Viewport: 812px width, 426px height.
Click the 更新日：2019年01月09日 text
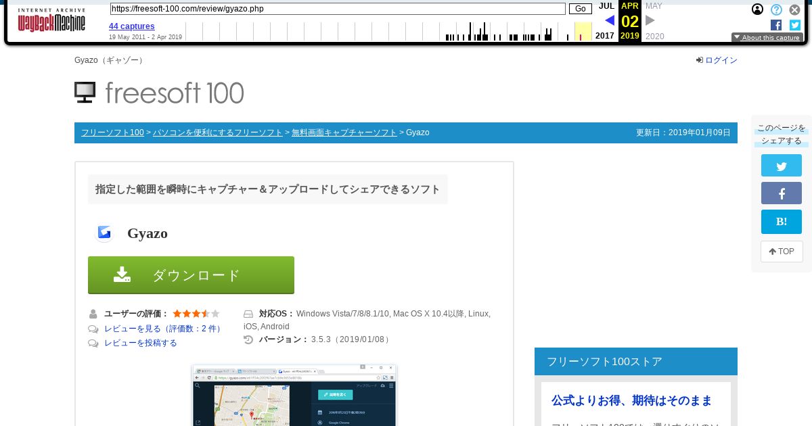click(683, 133)
